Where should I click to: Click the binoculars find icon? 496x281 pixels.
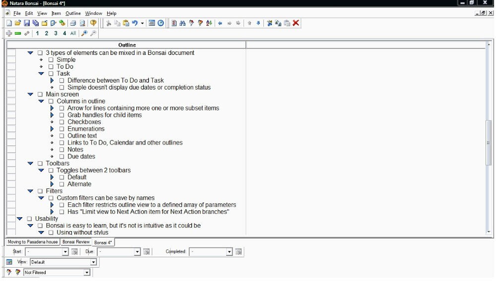(183, 23)
